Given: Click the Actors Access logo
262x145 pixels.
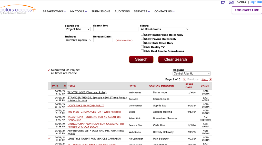Looking at the screenshot, I should 17,10.
